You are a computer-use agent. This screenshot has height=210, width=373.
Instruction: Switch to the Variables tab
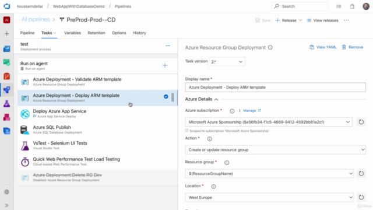pos(72,33)
